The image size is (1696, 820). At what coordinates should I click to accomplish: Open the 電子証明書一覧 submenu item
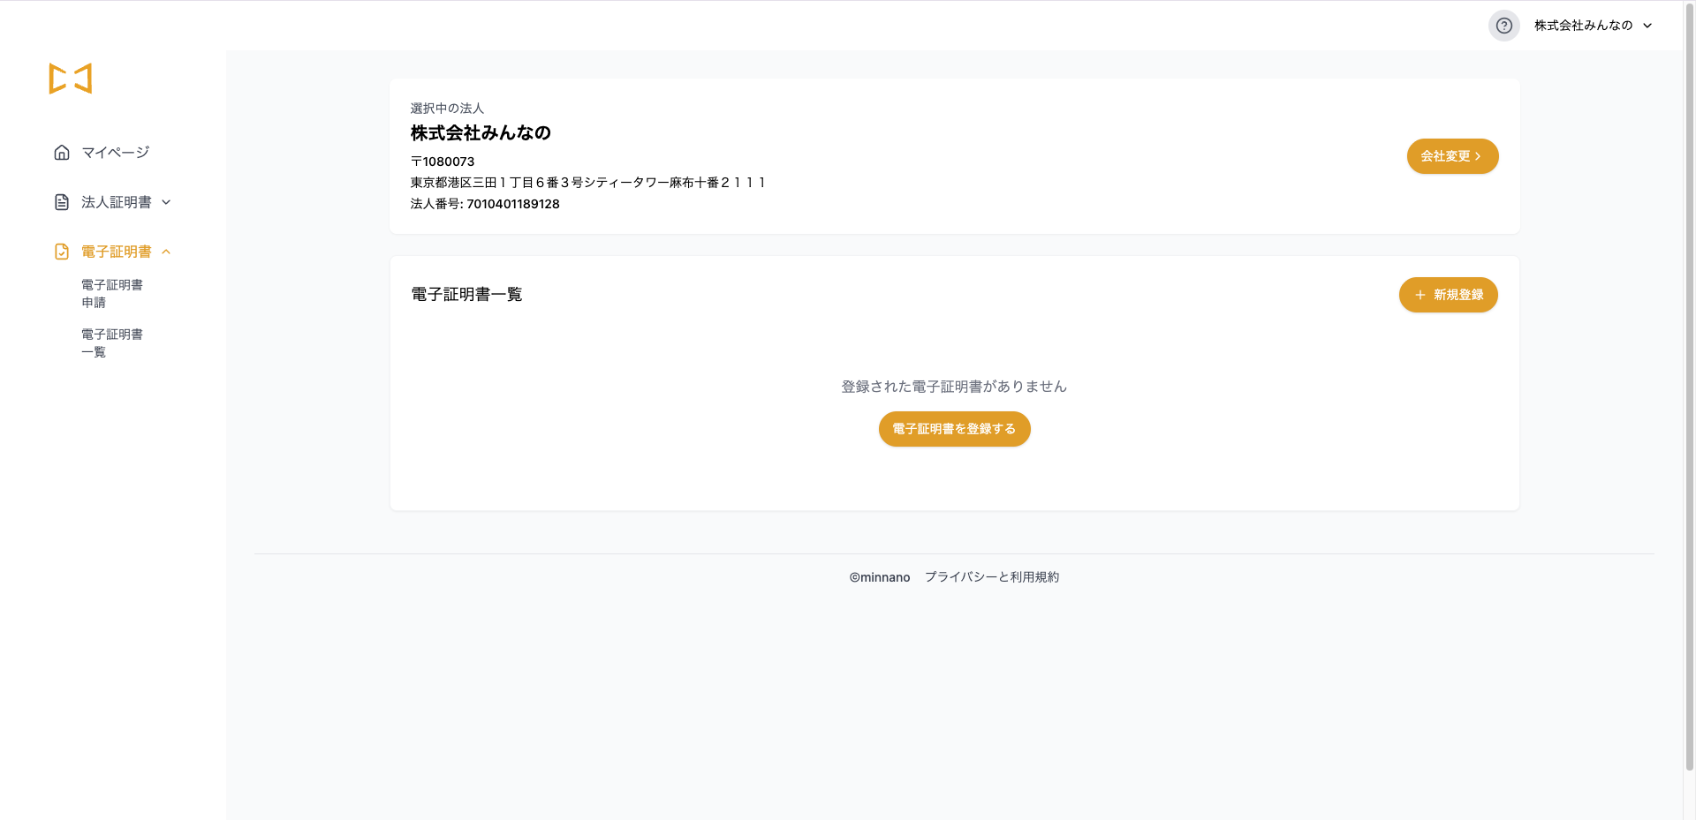112,343
